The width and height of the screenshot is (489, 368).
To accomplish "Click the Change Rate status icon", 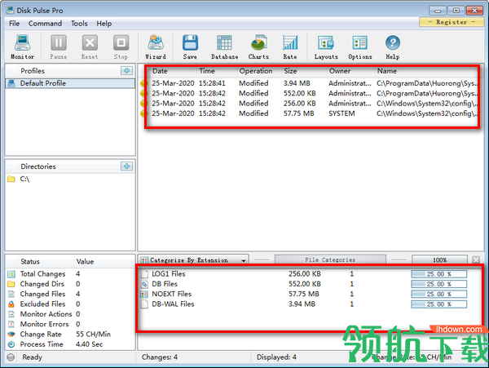I will click(x=11, y=334).
